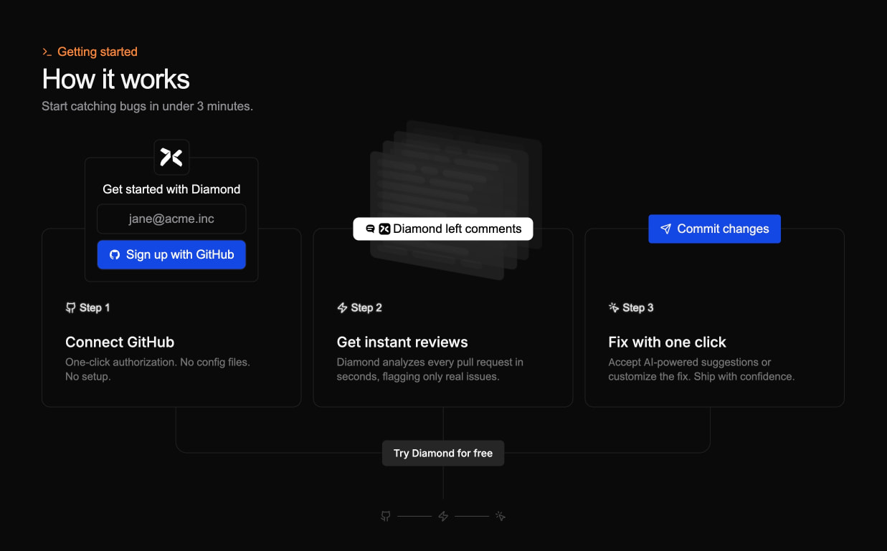The width and height of the screenshot is (887, 551).
Task: Click Accept AI-powered suggestions description
Action: 701,369
